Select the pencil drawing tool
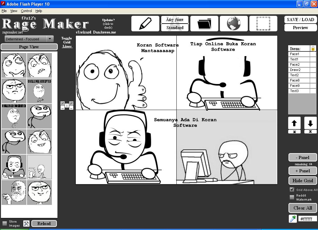The height and width of the screenshot is (230, 318). [145, 24]
